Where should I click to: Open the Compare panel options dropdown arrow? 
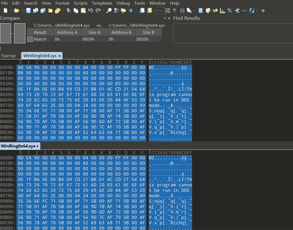coord(165,18)
